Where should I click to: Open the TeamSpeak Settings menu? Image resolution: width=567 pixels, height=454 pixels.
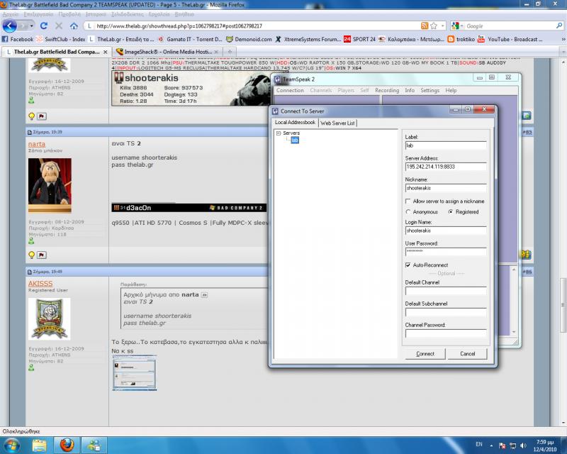coord(430,90)
